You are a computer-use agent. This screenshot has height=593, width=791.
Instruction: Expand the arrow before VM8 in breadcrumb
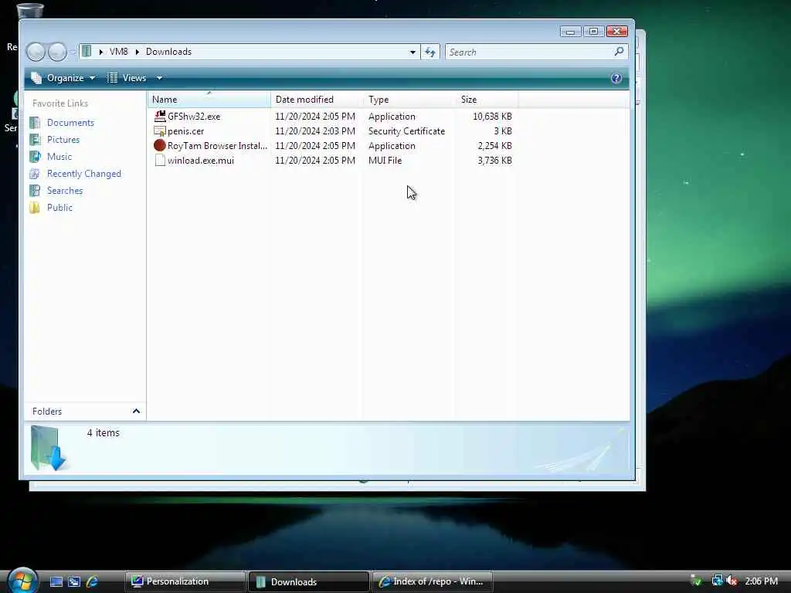click(101, 52)
